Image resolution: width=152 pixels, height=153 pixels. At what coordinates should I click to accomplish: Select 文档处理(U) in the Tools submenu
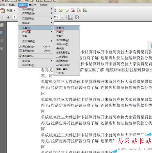pyautogui.click(x=66, y=57)
